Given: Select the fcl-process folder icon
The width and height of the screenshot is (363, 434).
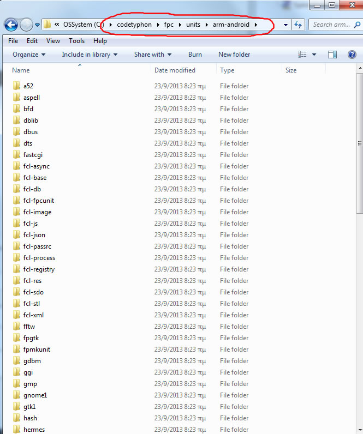Looking at the screenshot, I should click(x=16, y=257).
